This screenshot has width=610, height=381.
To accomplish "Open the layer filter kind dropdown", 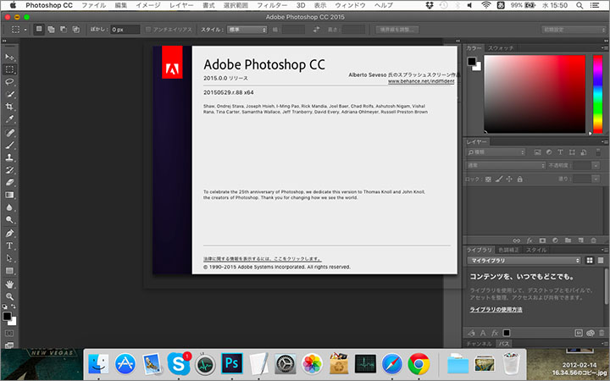I will click(496, 152).
